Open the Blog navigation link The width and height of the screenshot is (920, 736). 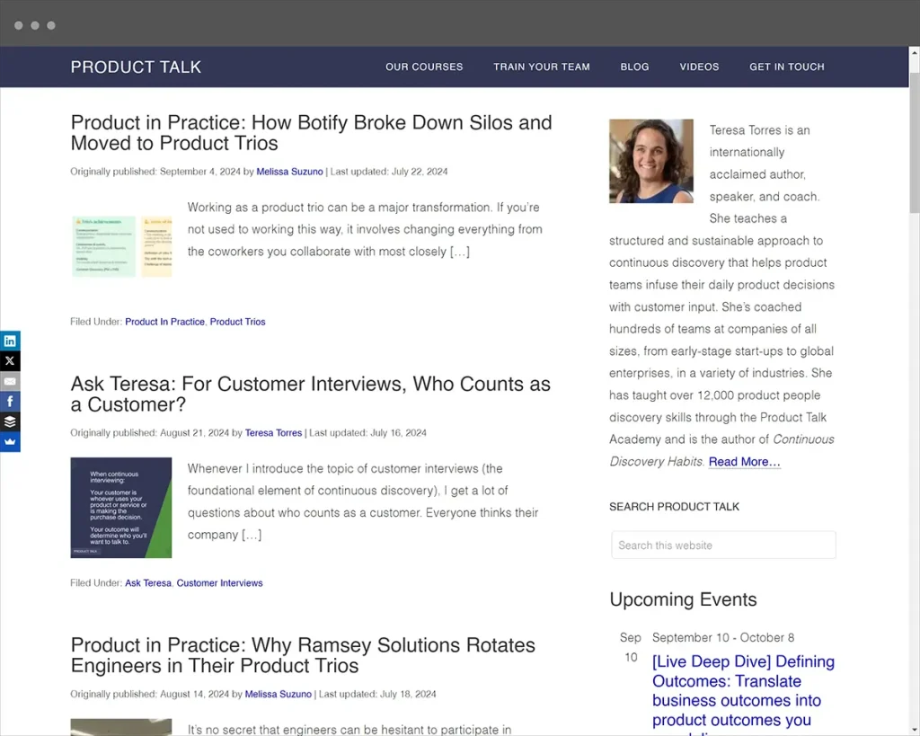pyautogui.click(x=634, y=67)
